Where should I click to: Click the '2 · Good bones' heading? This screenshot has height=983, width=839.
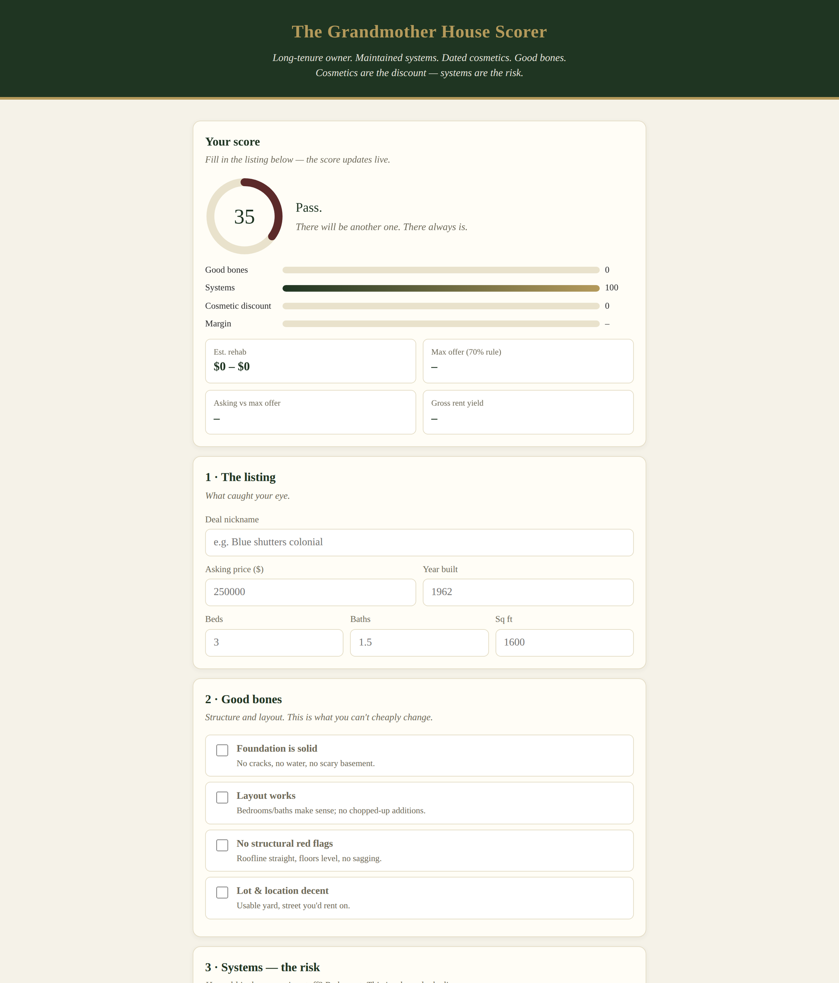pyautogui.click(x=243, y=699)
